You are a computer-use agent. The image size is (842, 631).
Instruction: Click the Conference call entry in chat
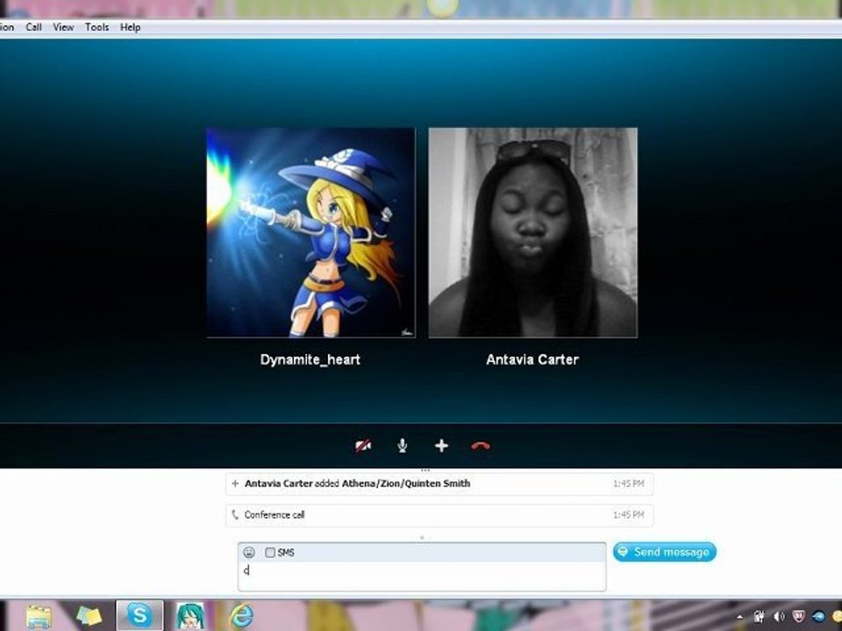pyautogui.click(x=439, y=515)
